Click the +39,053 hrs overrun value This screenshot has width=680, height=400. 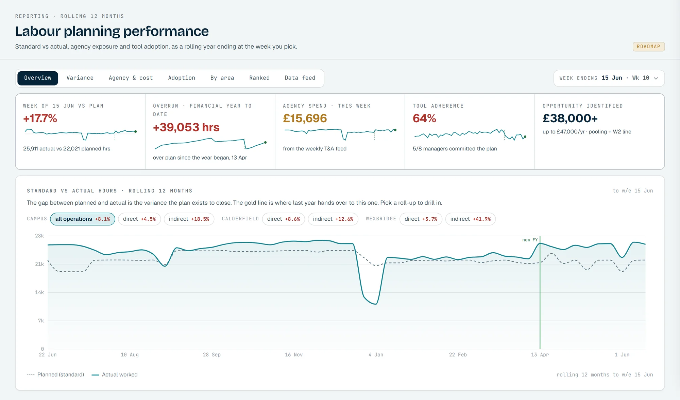[186, 127]
